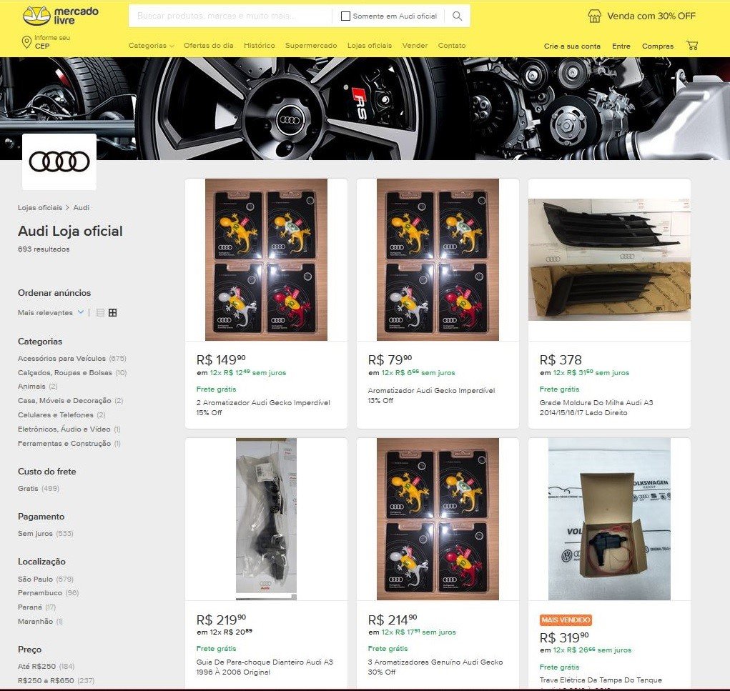Switch to list view layout icon

coord(100,313)
